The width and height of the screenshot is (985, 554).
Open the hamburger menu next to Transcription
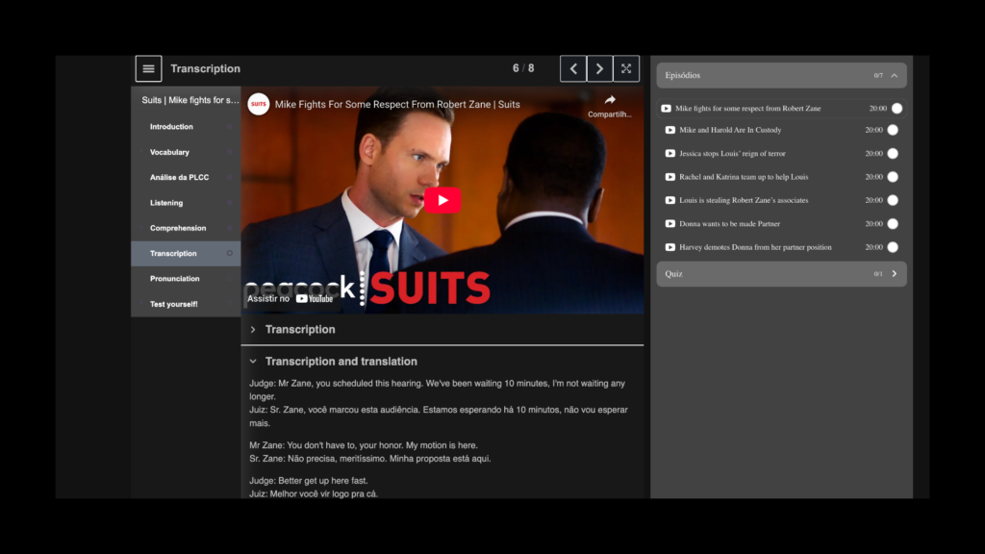coord(148,69)
